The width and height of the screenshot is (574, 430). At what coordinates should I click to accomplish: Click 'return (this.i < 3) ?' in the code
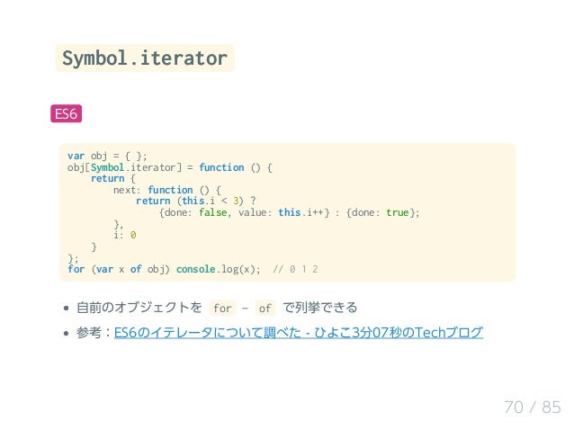coord(196,201)
